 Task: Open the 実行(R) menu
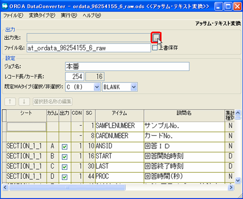pyautogui.click(x=69, y=16)
